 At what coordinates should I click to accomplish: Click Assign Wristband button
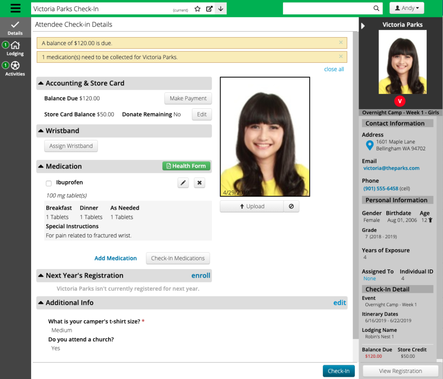[71, 146]
